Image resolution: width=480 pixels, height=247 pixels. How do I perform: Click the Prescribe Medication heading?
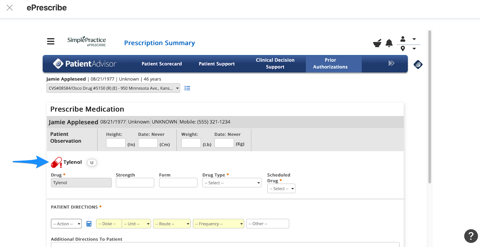point(87,109)
